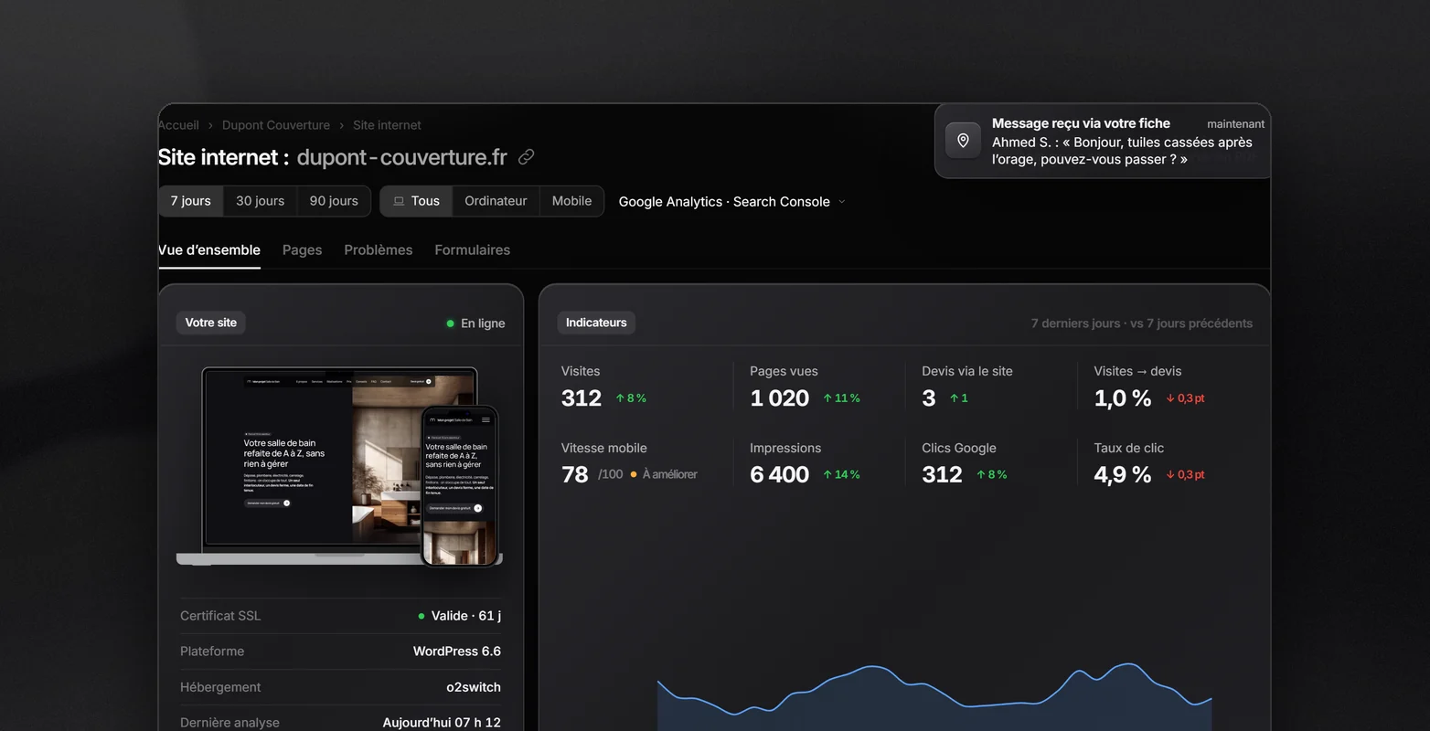1430x731 pixels.
Task: Click the map pin notification icon
Action: coord(963,141)
